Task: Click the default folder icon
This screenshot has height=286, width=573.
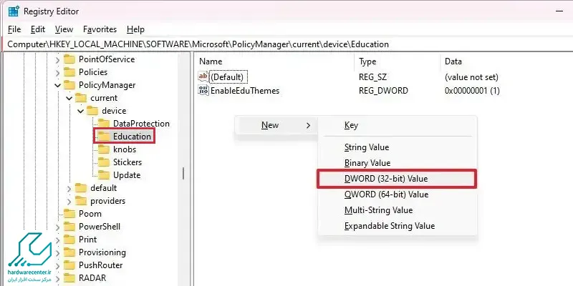Action: coord(81,188)
